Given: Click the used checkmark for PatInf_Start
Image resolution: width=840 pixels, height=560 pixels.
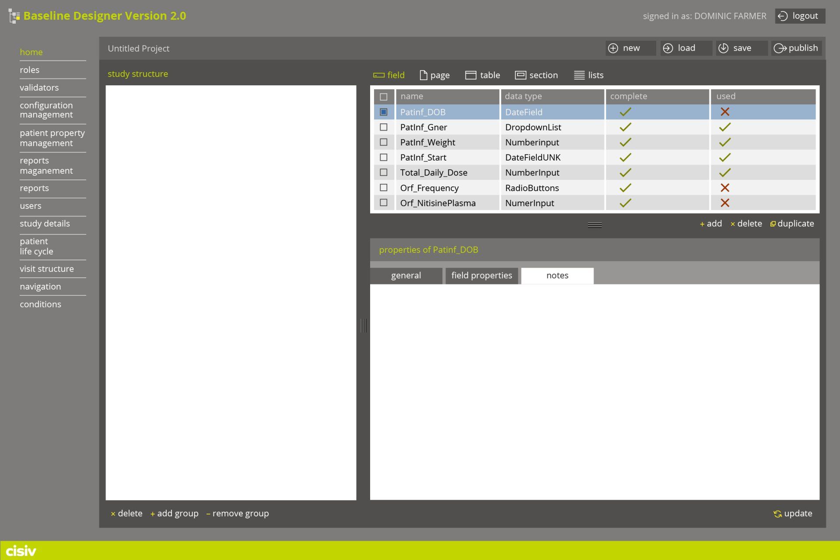Looking at the screenshot, I should click(725, 157).
